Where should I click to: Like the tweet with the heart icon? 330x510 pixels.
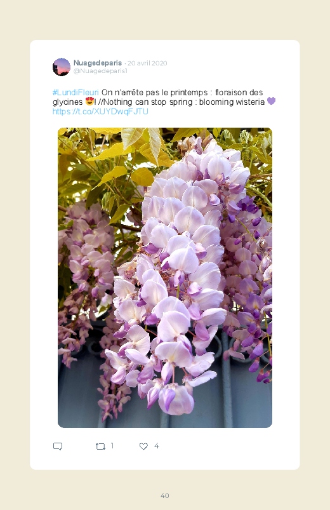click(143, 446)
